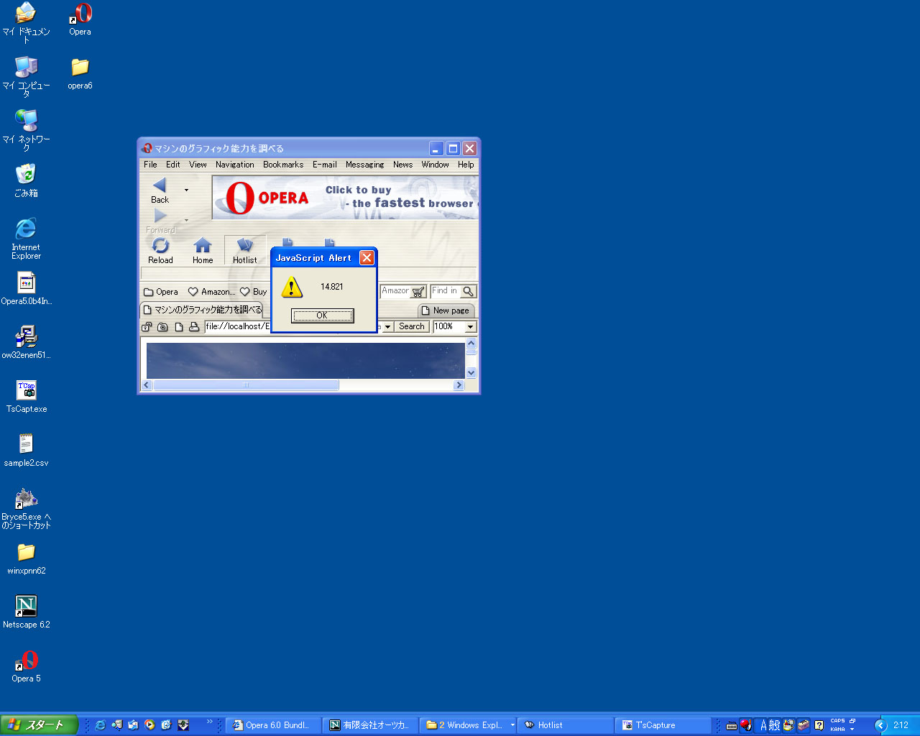Open the Forward history dropdown arrow

186,220
